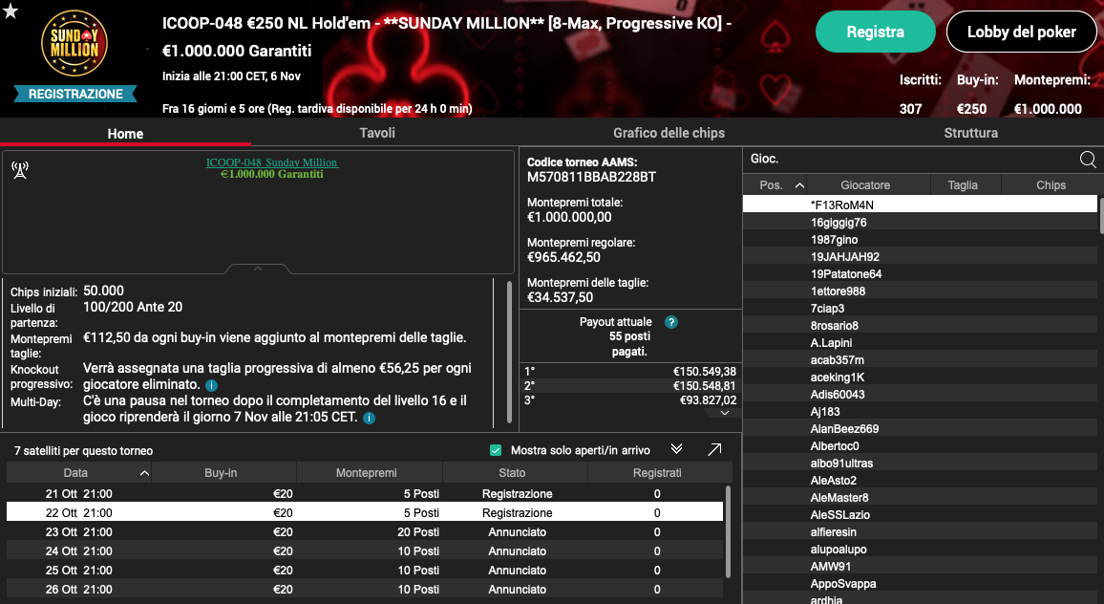
Task: Expand satellites with double chevron icon
Action: tap(677, 449)
